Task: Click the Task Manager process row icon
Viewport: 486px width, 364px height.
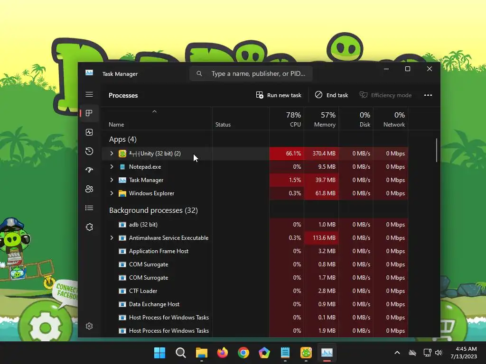Action: tap(122, 180)
